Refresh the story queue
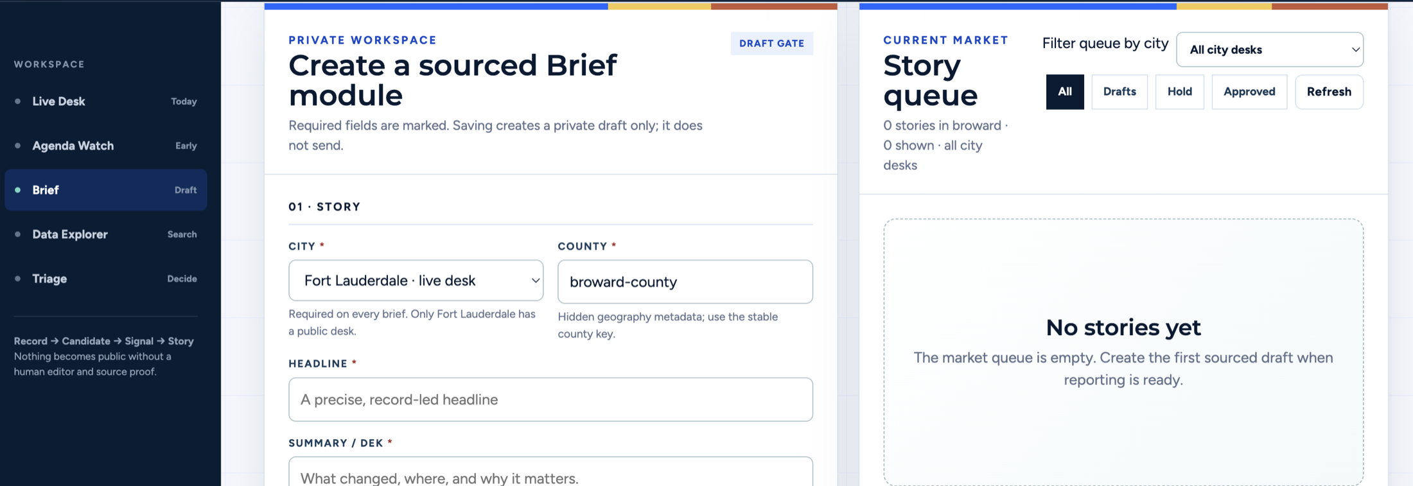The height and width of the screenshot is (486, 1413). (x=1328, y=92)
